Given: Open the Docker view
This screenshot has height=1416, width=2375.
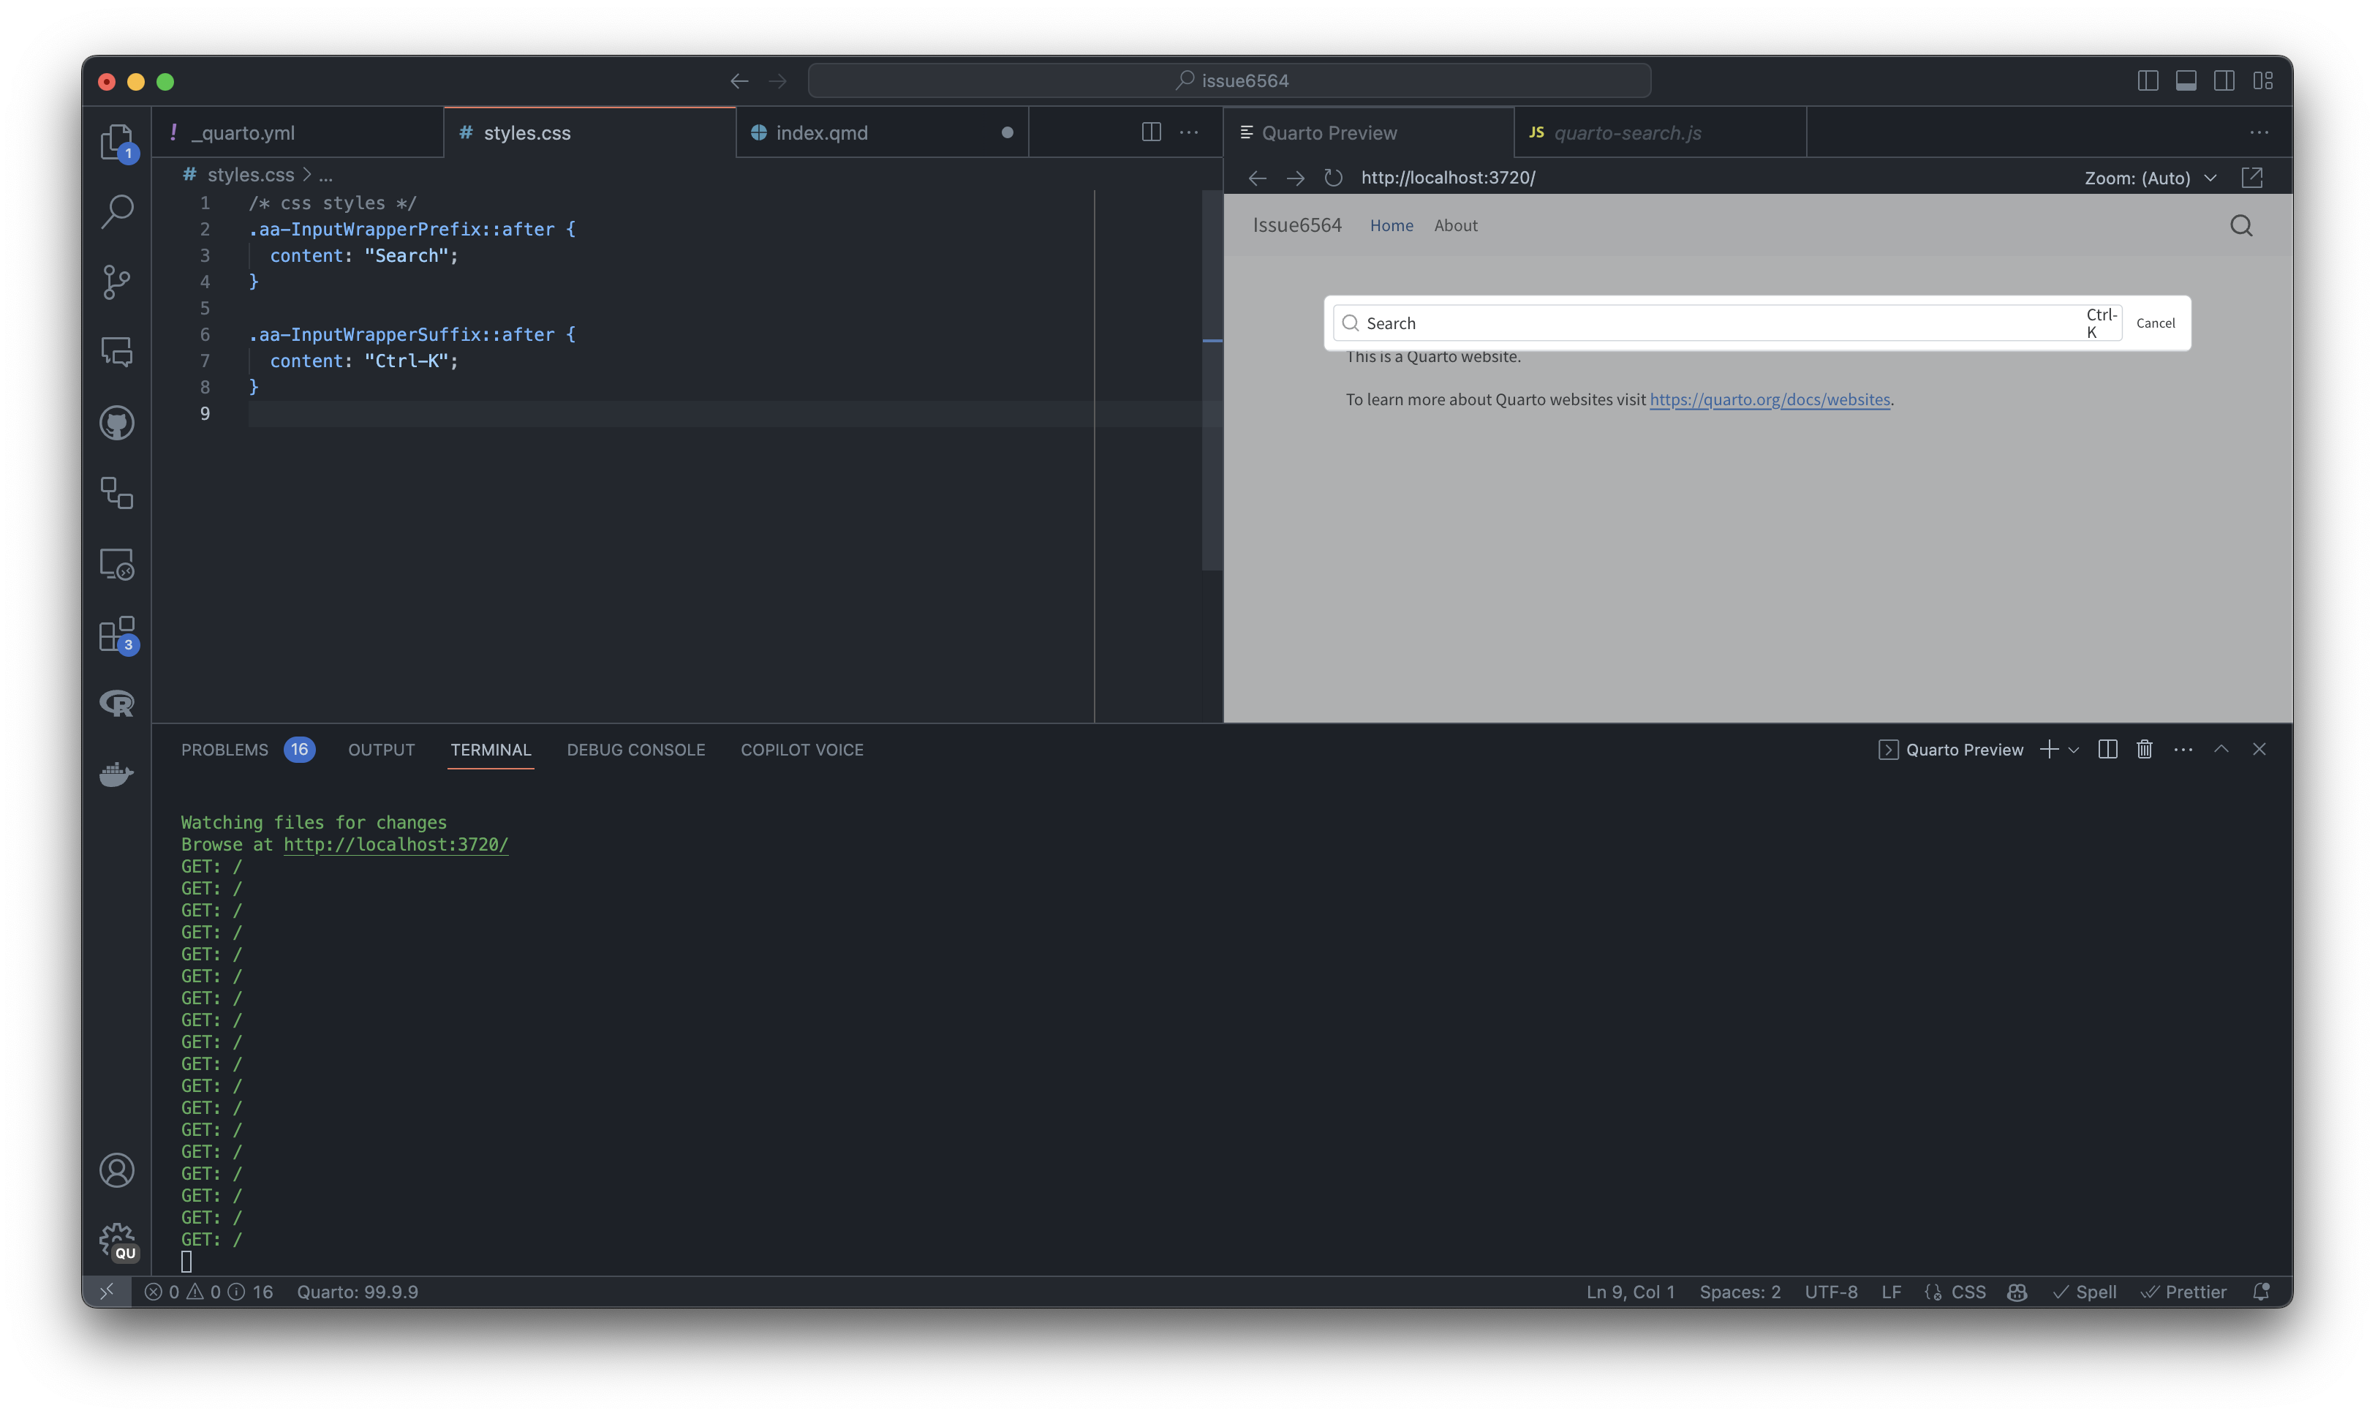Looking at the screenshot, I should click(x=117, y=774).
